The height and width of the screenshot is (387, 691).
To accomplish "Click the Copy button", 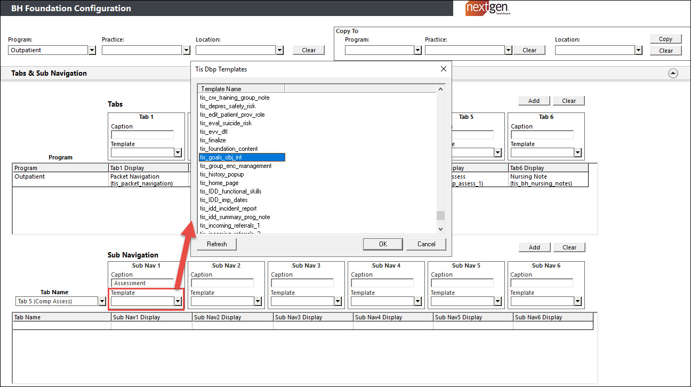I will point(665,39).
